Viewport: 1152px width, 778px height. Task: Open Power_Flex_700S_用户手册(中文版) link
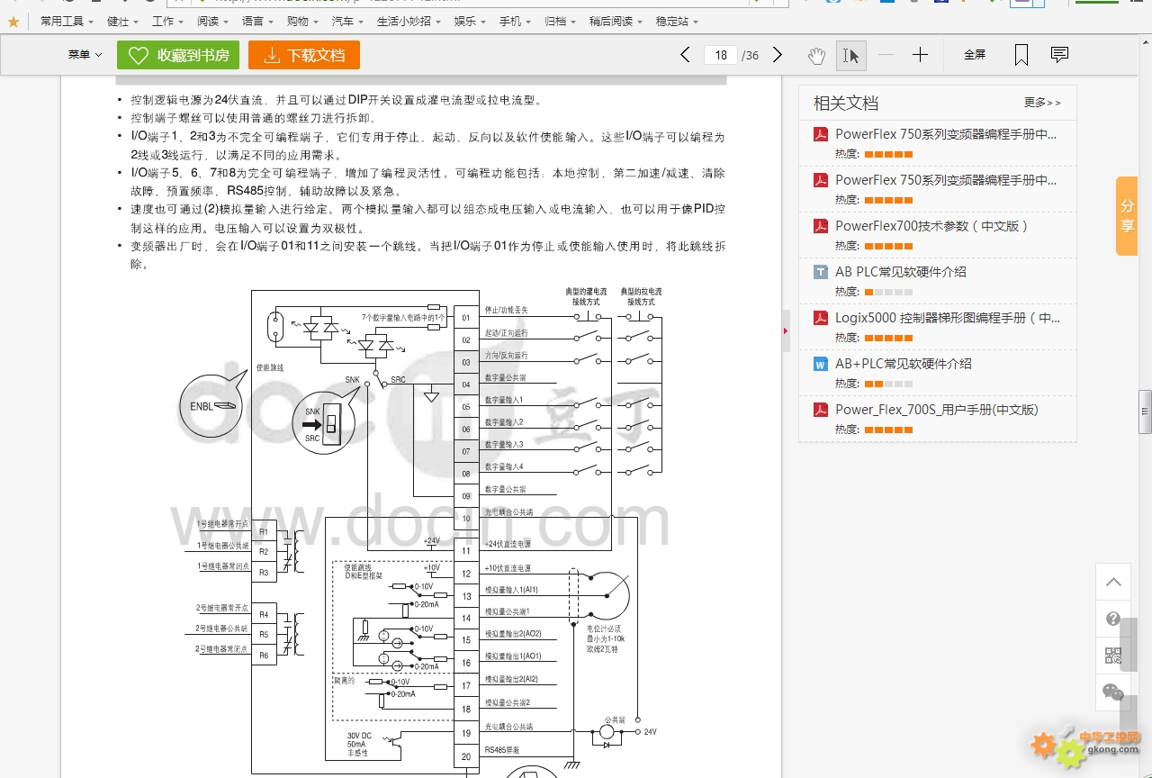pyautogui.click(x=937, y=410)
